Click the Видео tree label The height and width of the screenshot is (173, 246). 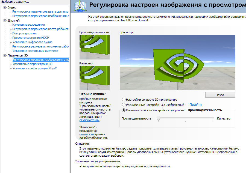pyautogui.click(x=12, y=8)
